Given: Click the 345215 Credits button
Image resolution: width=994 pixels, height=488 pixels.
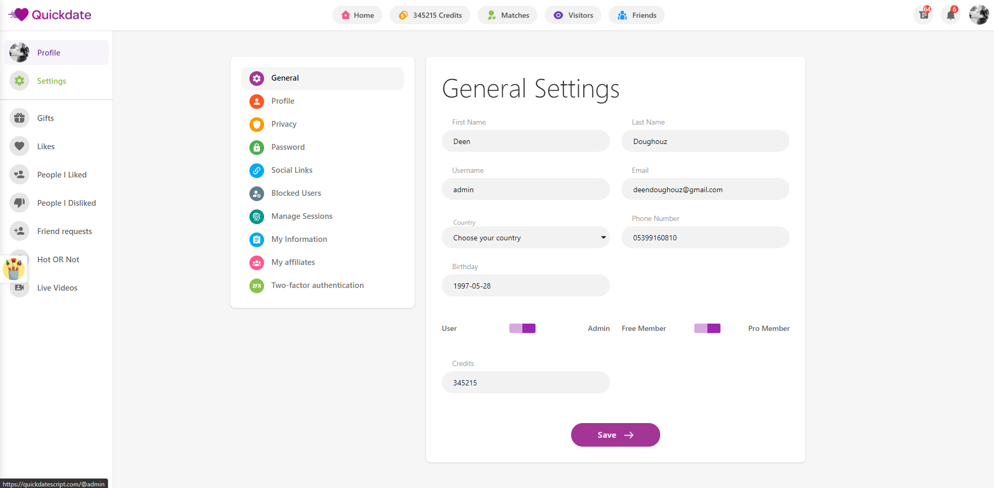Looking at the screenshot, I should (430, 15).
